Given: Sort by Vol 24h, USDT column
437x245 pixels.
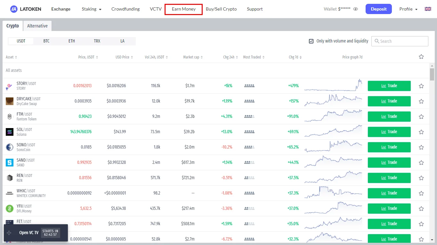Looking at the screenshot, I should coord(156,57).
